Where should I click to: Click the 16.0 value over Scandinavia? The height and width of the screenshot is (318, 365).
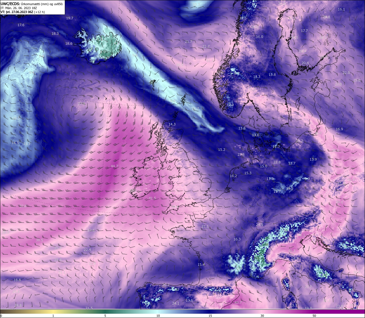[259, 37]
